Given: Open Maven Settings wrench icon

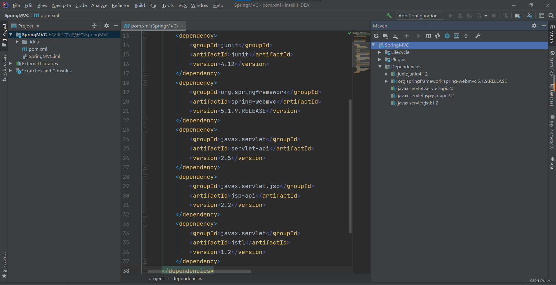Looking at the screenshot, I should [478, 36].
